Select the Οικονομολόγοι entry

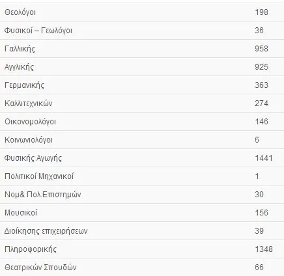(142, 122)
